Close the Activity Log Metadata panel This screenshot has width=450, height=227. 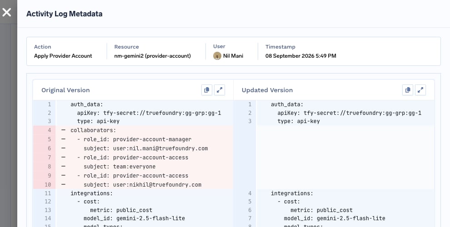[x=7, y=12]
